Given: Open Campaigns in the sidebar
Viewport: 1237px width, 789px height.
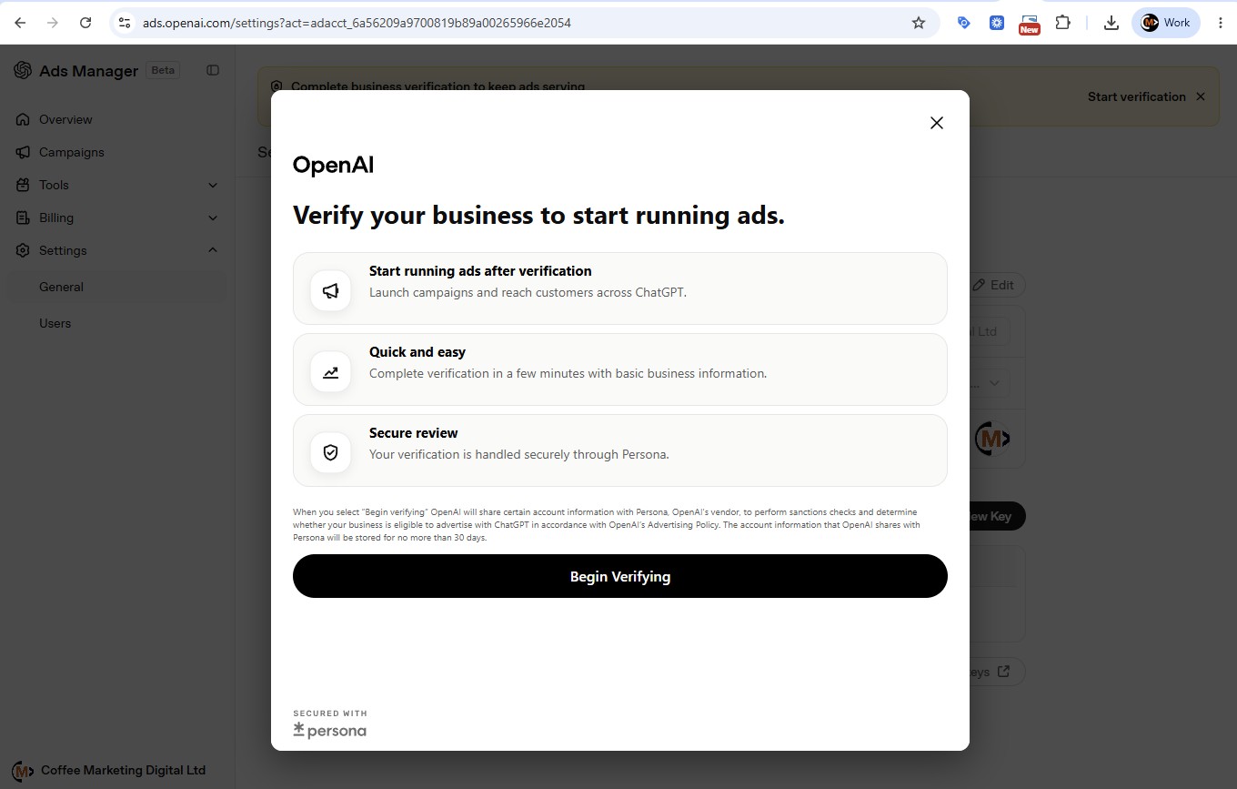Looking at the screenshot, I should click(71, 152).
